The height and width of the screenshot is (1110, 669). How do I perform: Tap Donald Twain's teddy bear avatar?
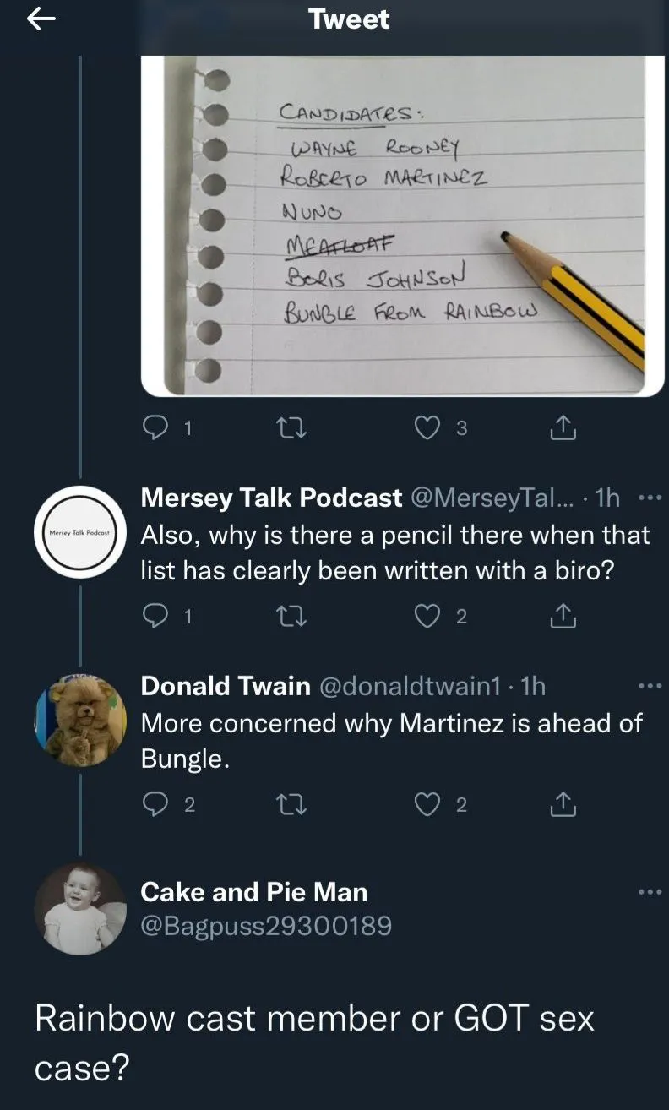(x=80, y=721)
